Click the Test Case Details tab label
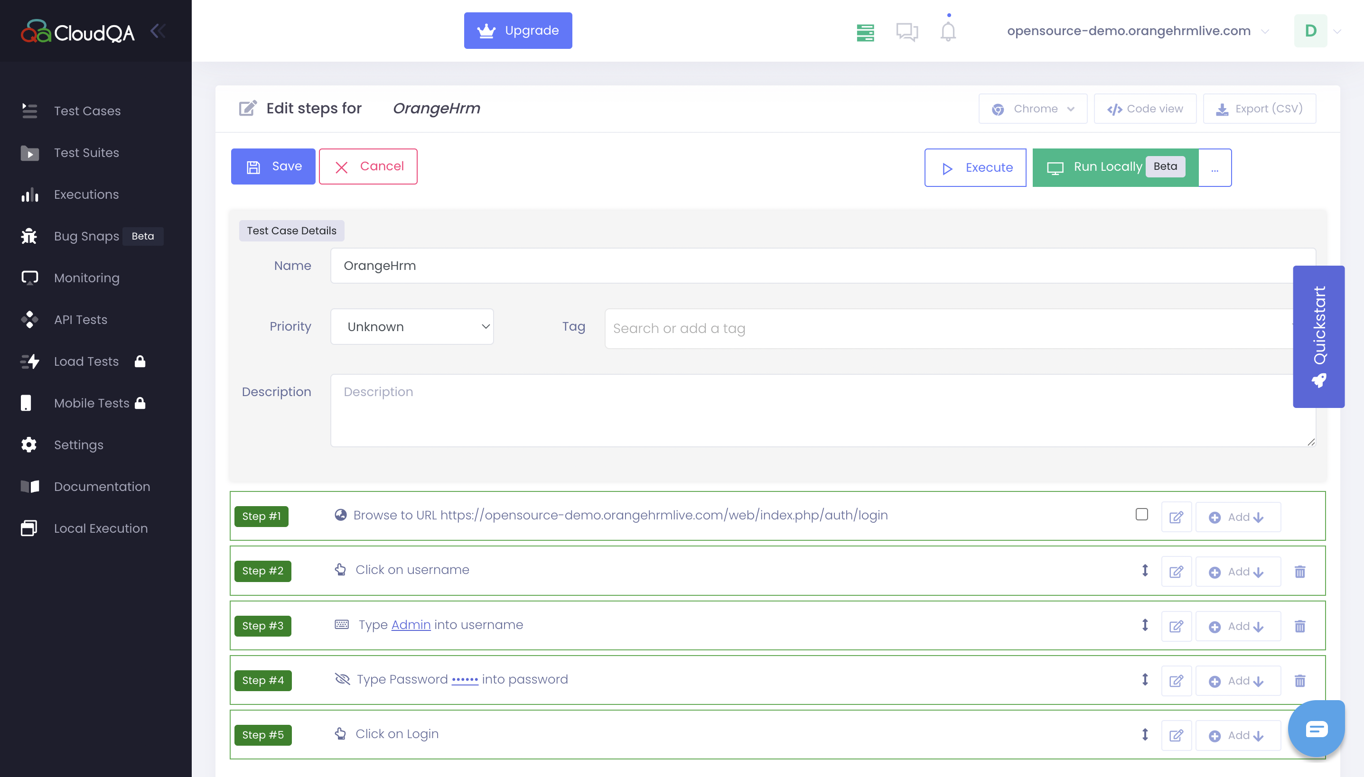This screenshot has height=777, width=1364. pos(291,231)
